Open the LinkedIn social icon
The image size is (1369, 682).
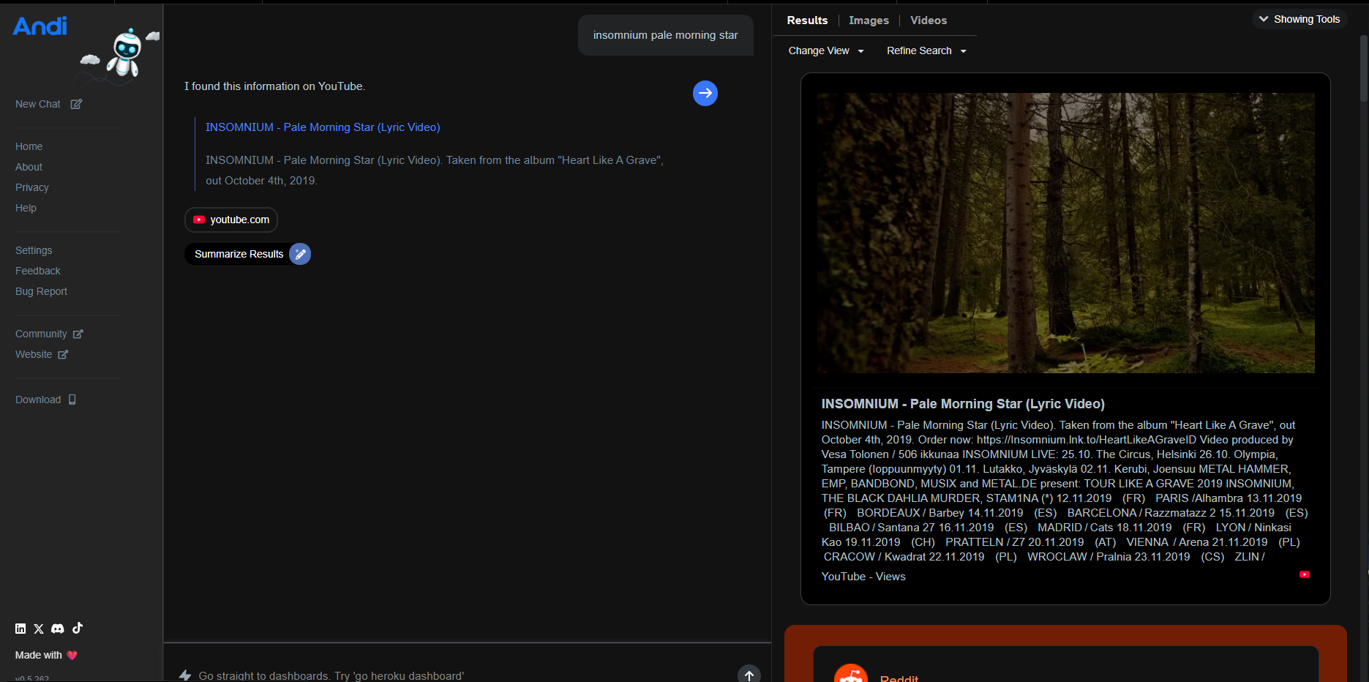pos(20,629)
